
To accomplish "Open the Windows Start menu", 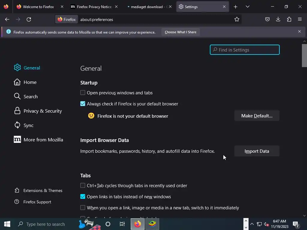I will point(7,224).
